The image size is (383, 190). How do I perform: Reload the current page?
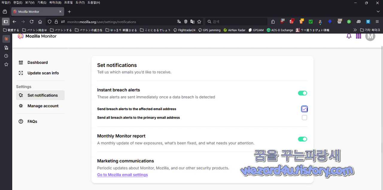tap(31, 22)
